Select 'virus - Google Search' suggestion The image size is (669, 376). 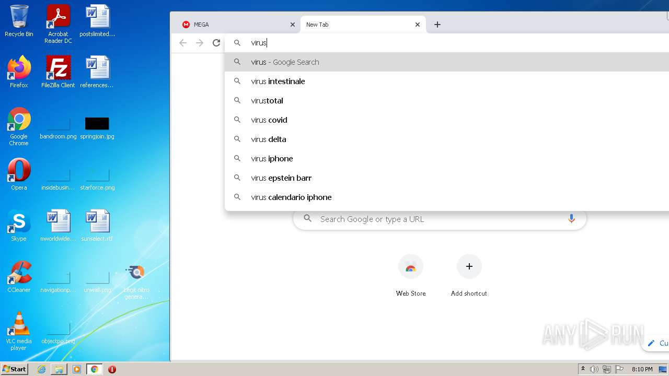click(447, 62)
